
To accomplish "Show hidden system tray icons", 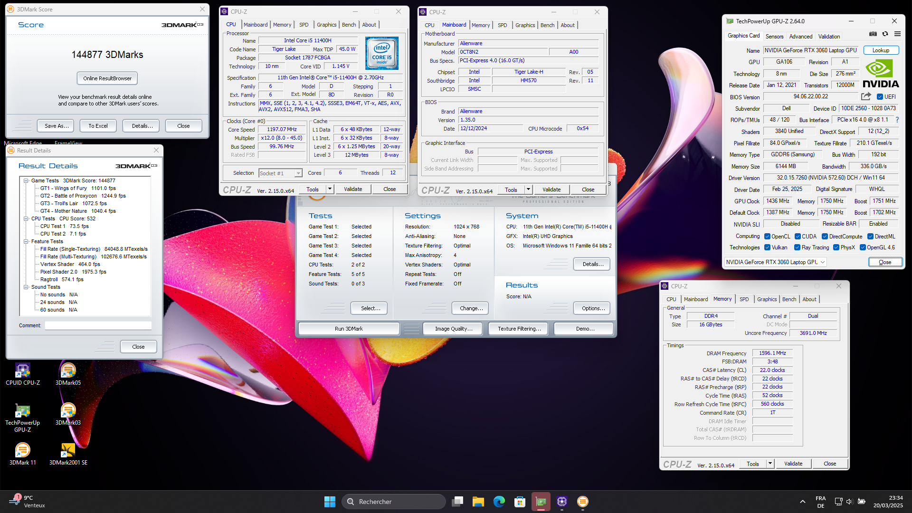I will tap(802, 502).
